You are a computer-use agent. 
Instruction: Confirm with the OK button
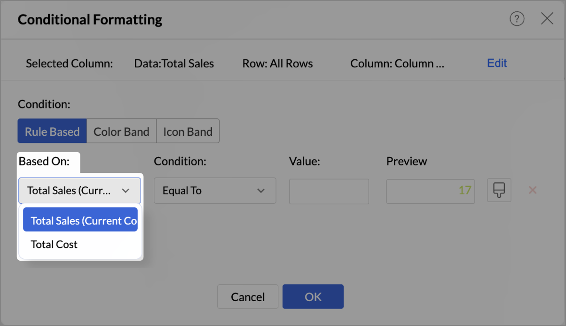[313, 297]
